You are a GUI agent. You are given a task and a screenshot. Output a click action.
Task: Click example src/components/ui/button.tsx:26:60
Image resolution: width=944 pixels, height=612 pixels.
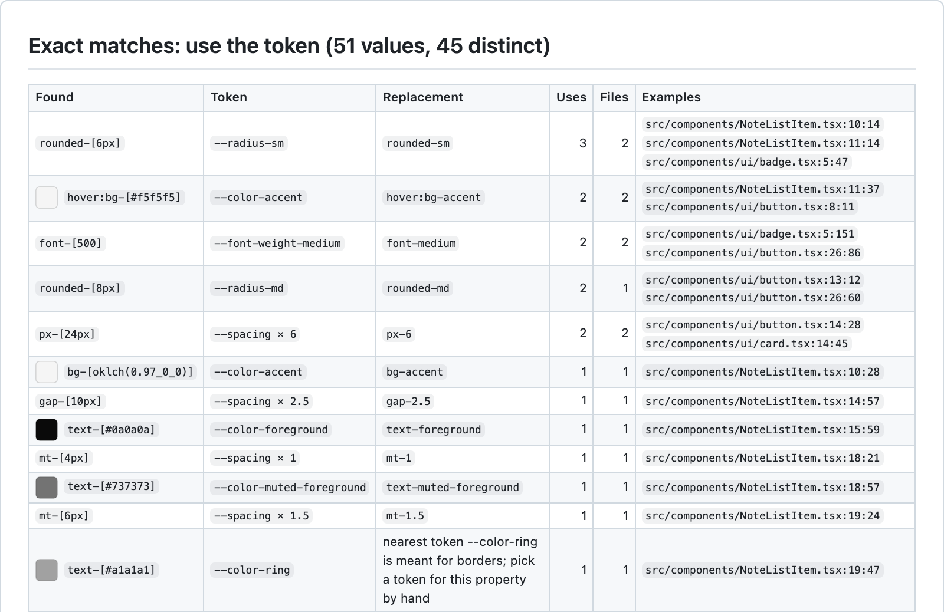[753, 298]
